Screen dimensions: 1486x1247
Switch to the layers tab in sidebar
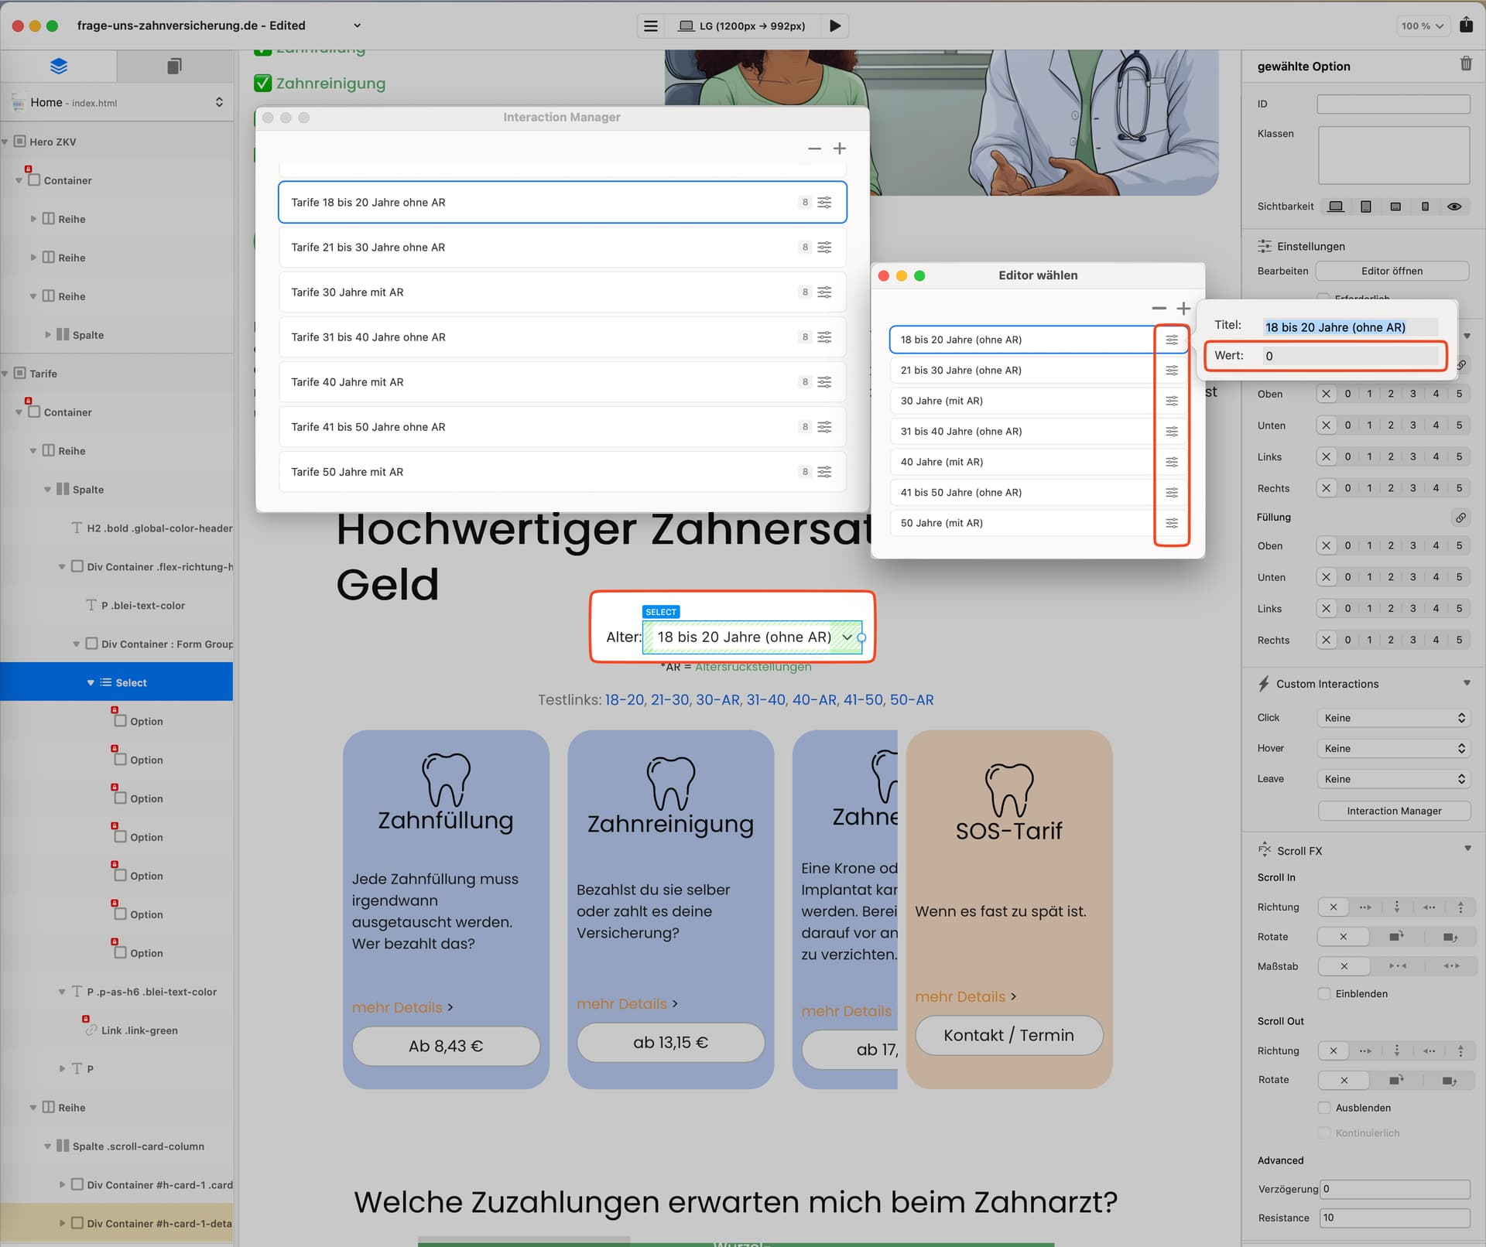tap(59, 67)
